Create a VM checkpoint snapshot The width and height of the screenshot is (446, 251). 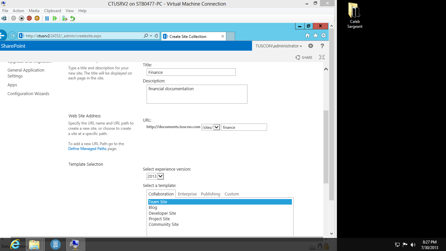coord(65,18)
